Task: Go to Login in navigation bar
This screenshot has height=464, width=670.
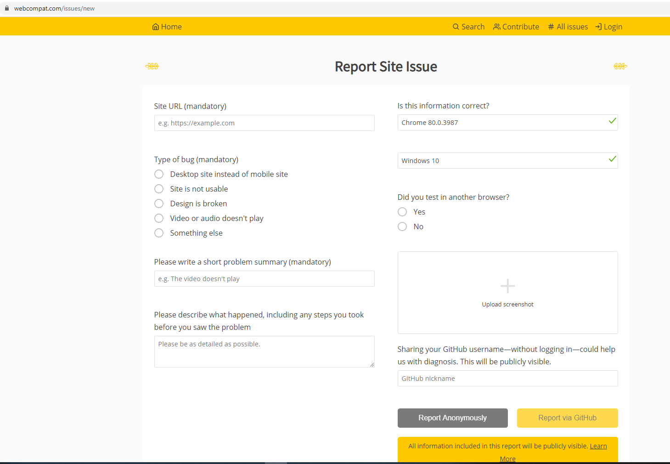Action: tap(609, 27)
